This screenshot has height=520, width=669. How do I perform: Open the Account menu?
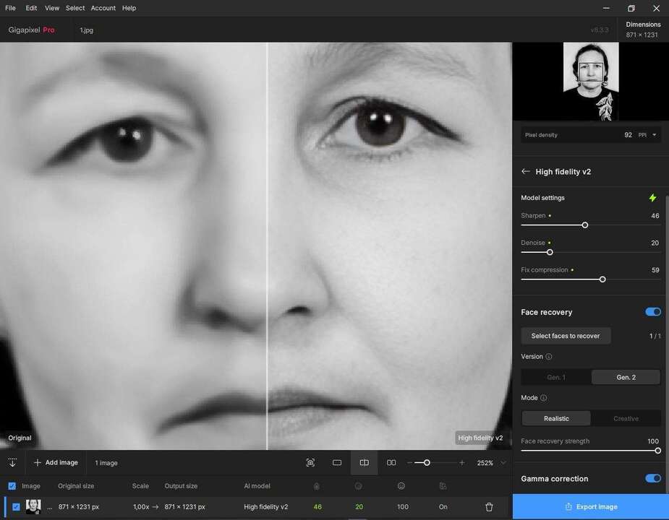(103, 8)
